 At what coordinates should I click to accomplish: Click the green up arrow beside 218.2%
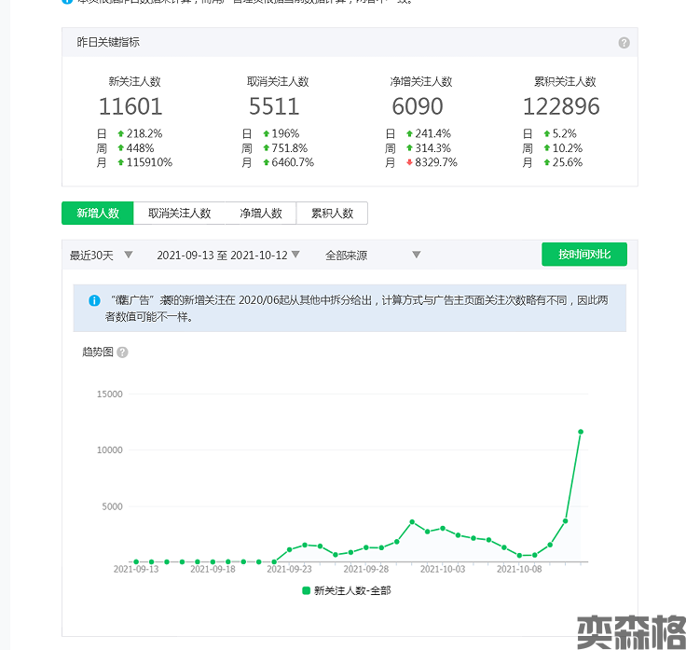120,133
